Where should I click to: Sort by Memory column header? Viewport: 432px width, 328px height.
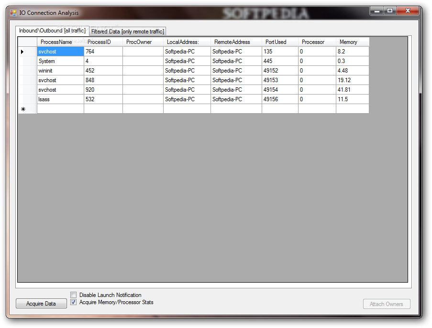tap(353, 42)
